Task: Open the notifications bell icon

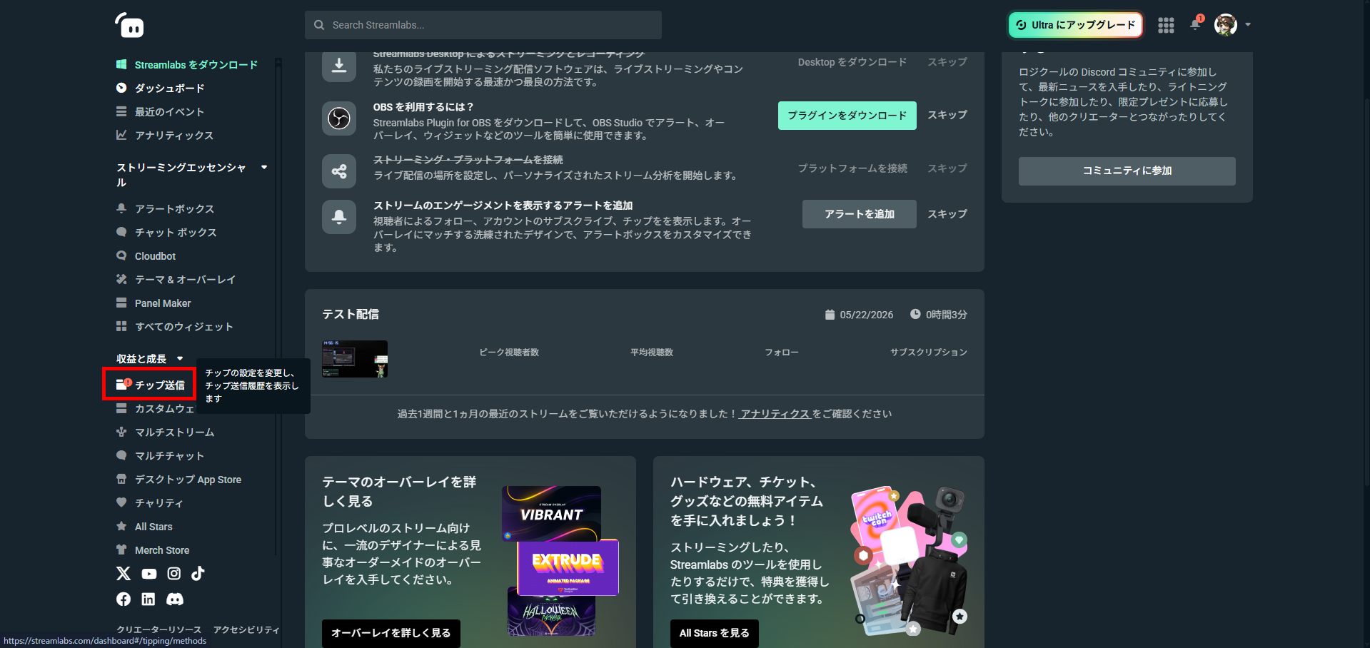Action: click(1196, 24)
